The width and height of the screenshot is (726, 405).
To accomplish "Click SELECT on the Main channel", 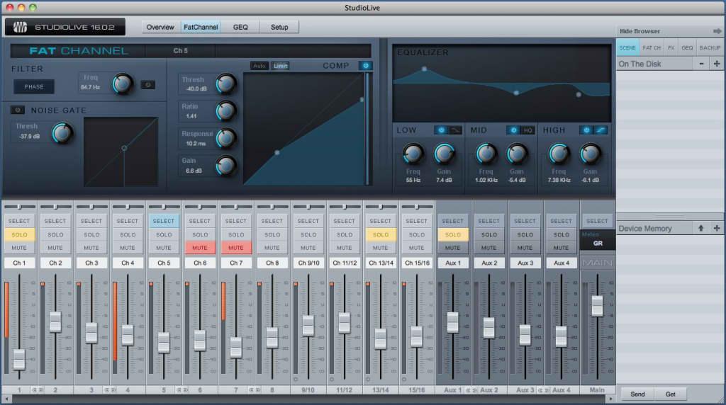I will click(x=597, y=221).
